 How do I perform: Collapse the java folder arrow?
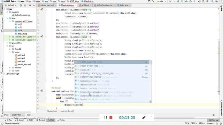(7, 18)
